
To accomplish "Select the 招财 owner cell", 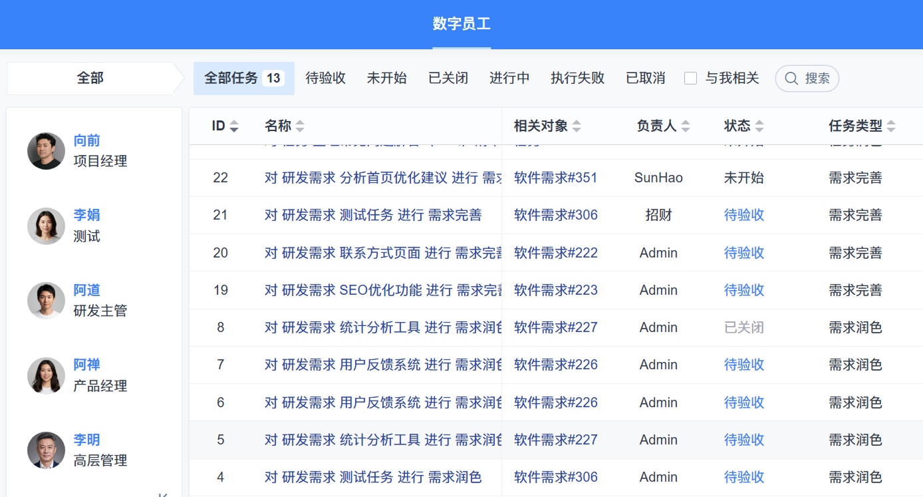I will point(658,215).
